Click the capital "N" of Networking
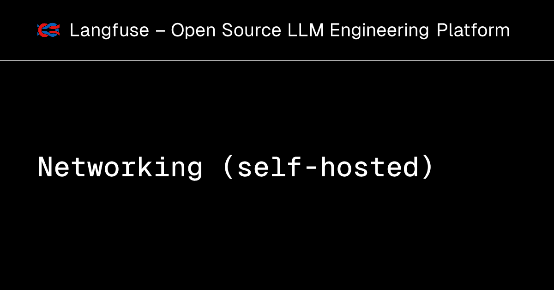The image size is (554, 290). [x=46, y=168]
